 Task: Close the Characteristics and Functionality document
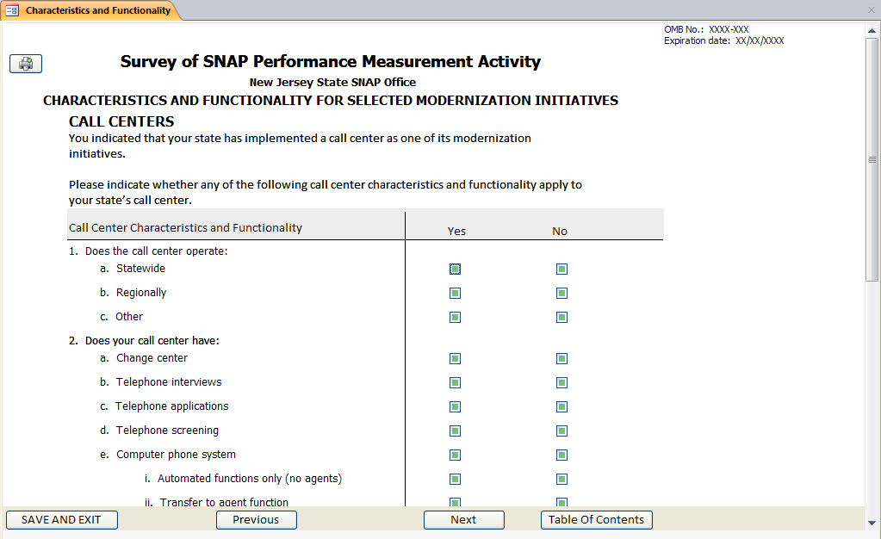871,10
